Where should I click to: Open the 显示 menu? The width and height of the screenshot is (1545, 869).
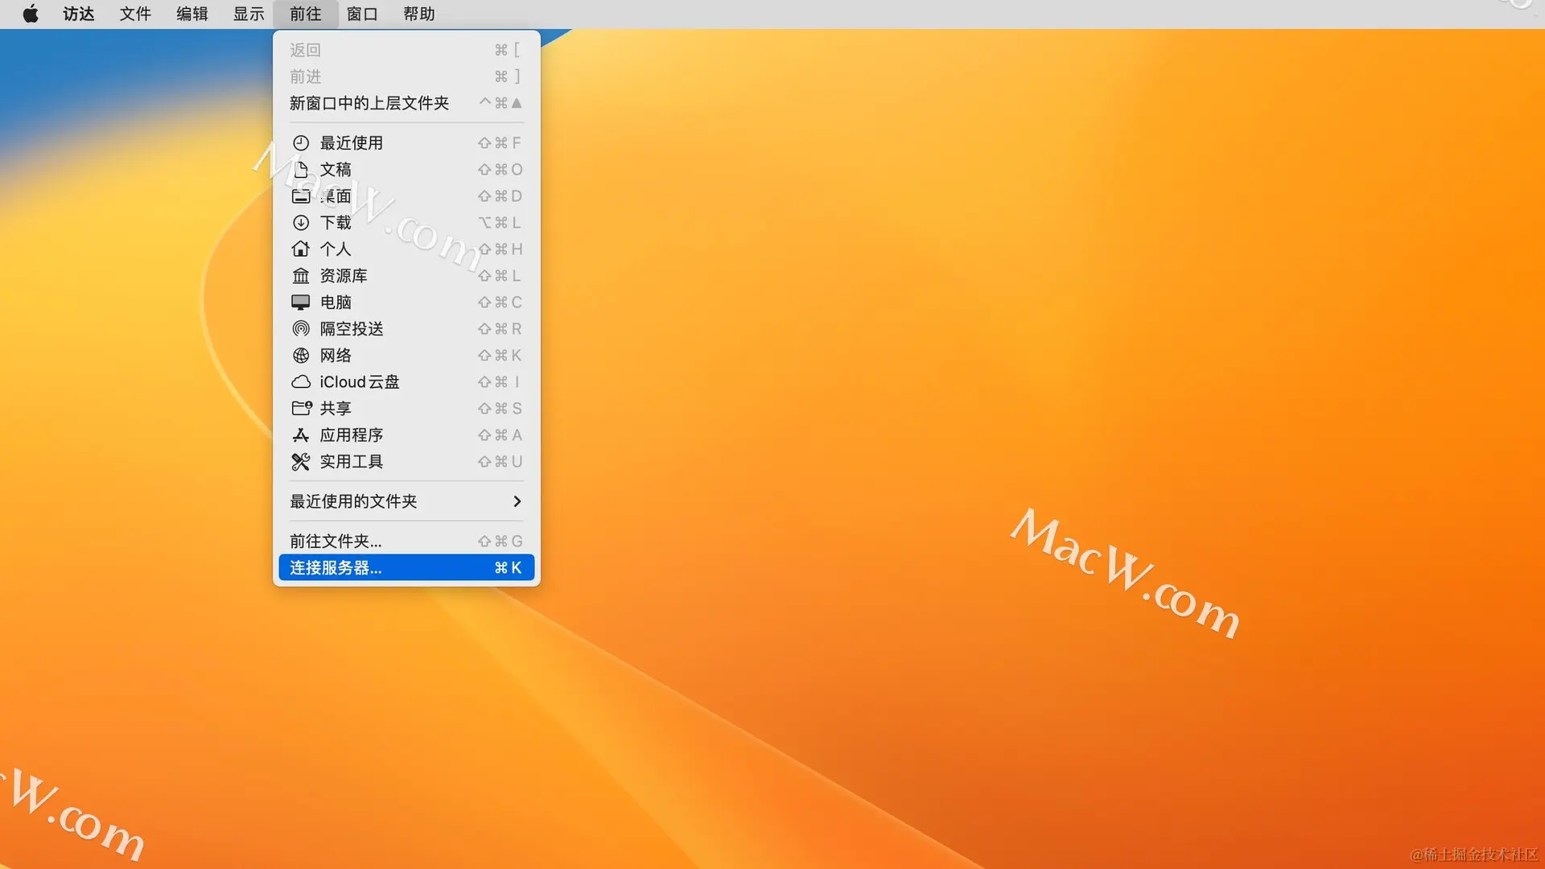[x=249, y=14]
